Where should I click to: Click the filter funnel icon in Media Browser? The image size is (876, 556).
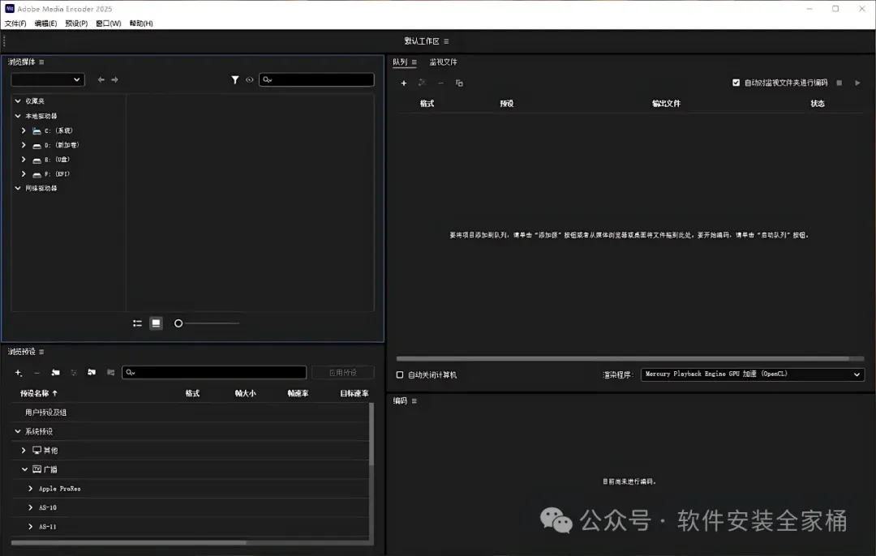coord(235,79)
